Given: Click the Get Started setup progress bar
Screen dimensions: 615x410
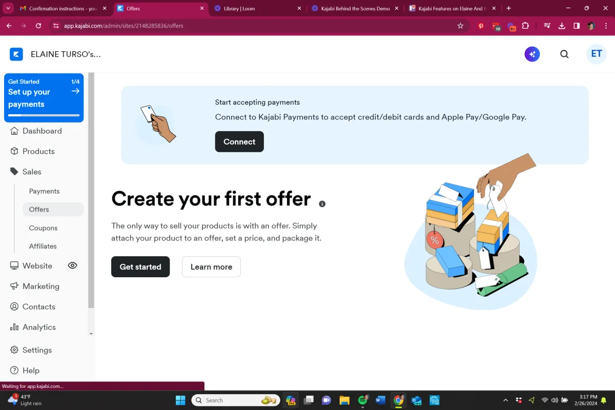Looking at the screenshot, I should 44,115.
